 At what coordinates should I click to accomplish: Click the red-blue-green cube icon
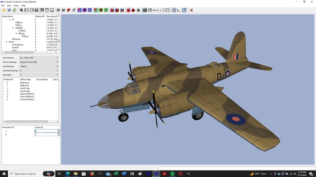click(122, 10)
